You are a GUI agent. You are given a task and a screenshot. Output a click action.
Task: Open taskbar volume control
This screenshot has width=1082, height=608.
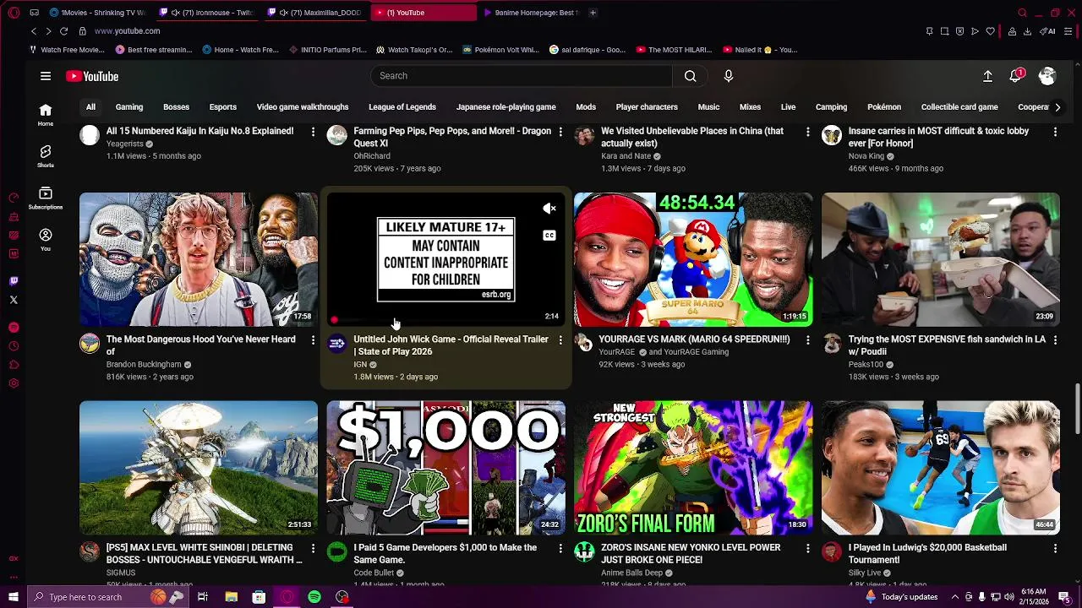click(x=1009, y=597)
